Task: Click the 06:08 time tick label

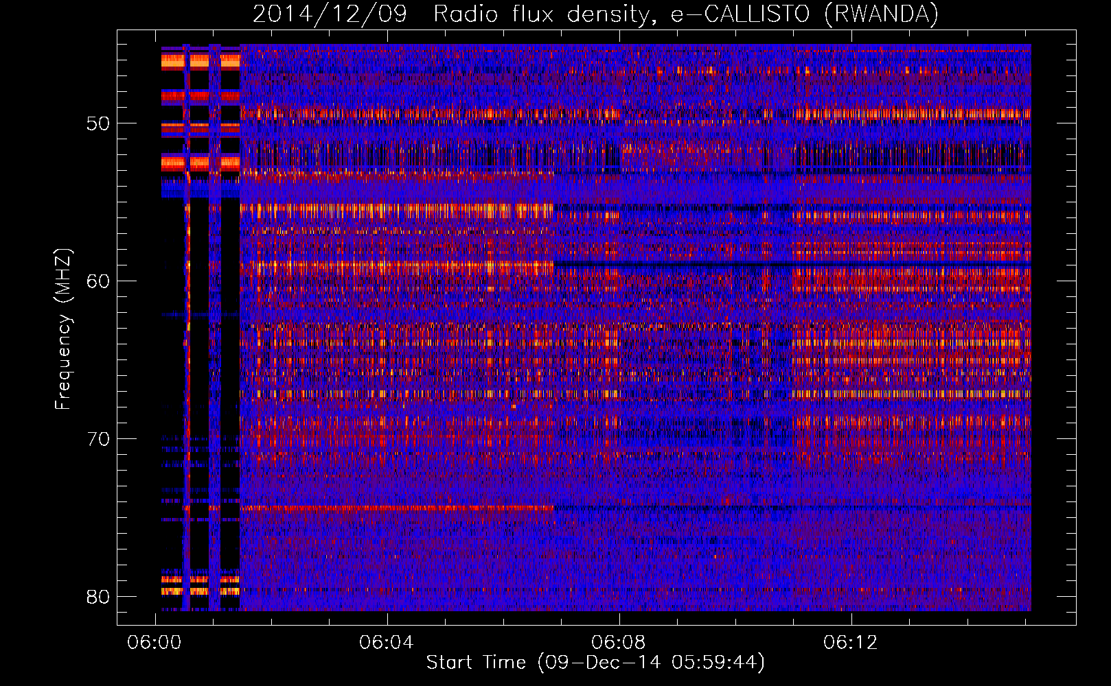Action: tap(619, 642)
